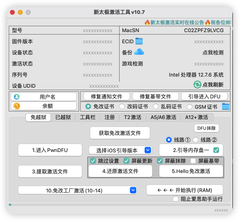Click 1.进入PwnDFU button
This screenshot has height=221, width=240.
pos(50,150)
